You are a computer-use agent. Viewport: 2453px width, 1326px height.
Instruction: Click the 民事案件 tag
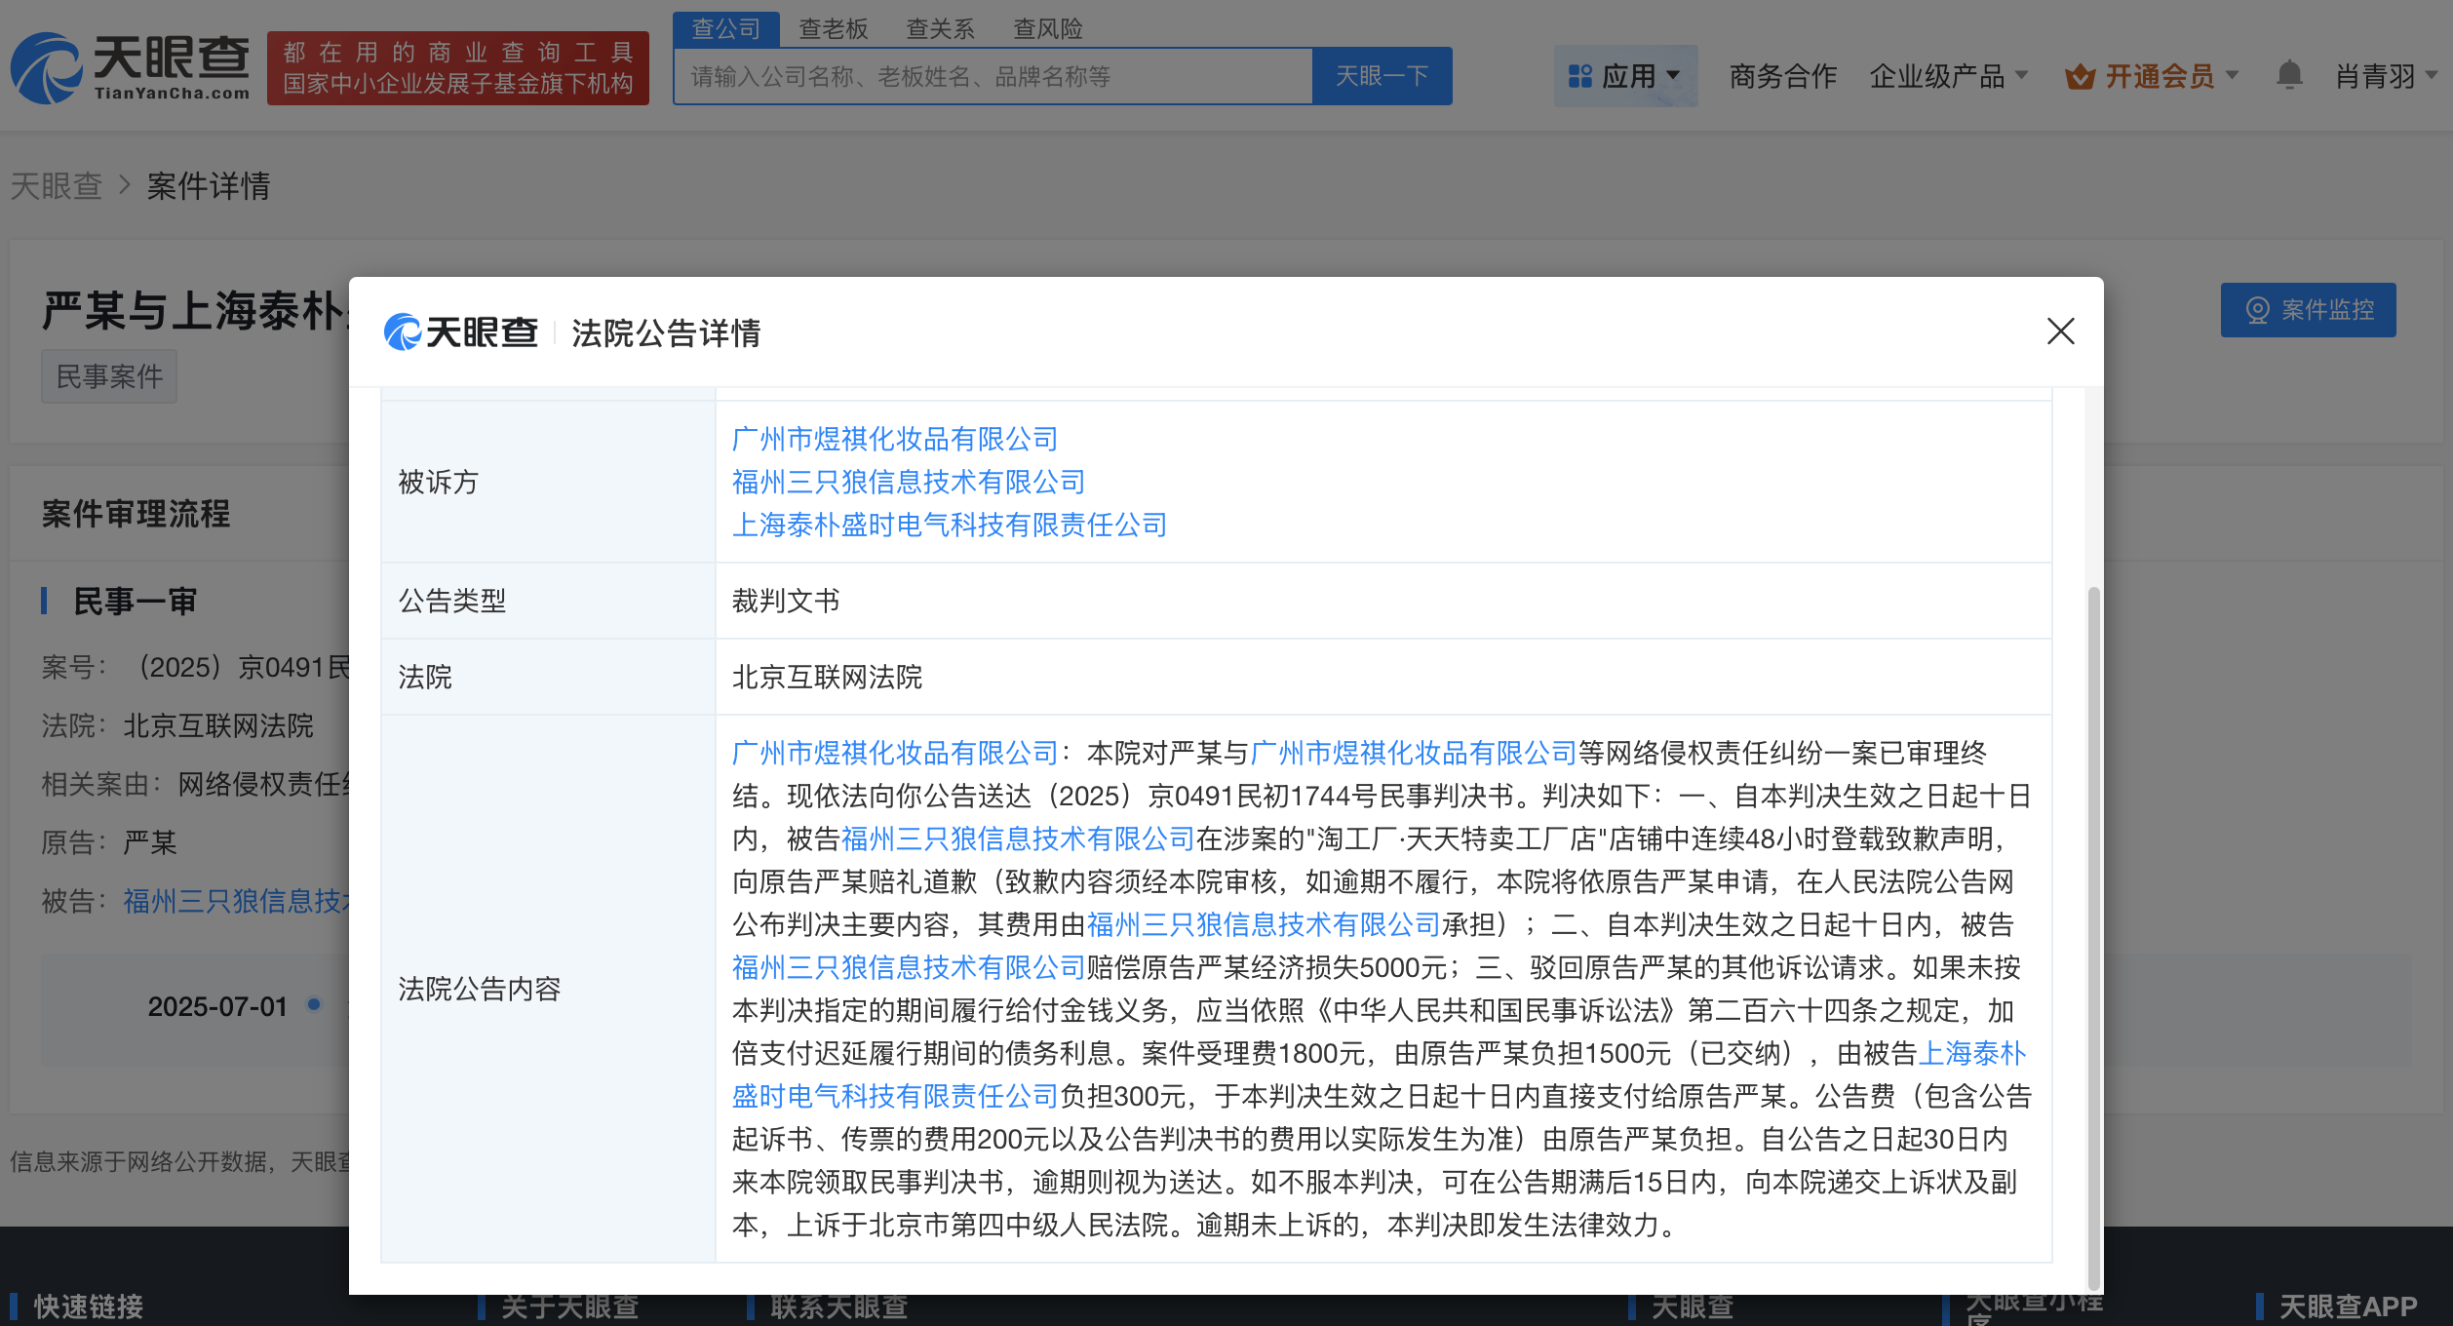[109, 376]
